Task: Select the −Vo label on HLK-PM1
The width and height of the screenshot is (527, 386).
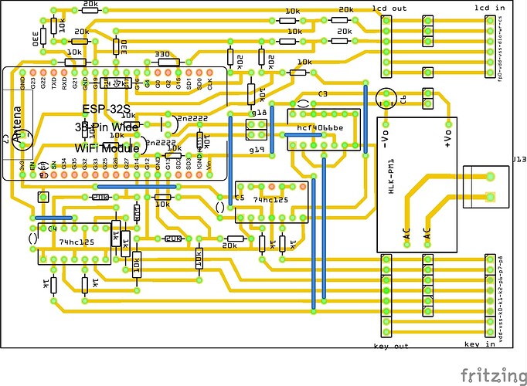Action: [385, 139]
